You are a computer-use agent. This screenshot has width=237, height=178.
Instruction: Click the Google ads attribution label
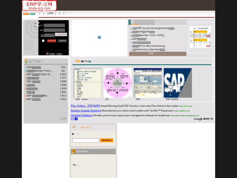coord(203,119)
